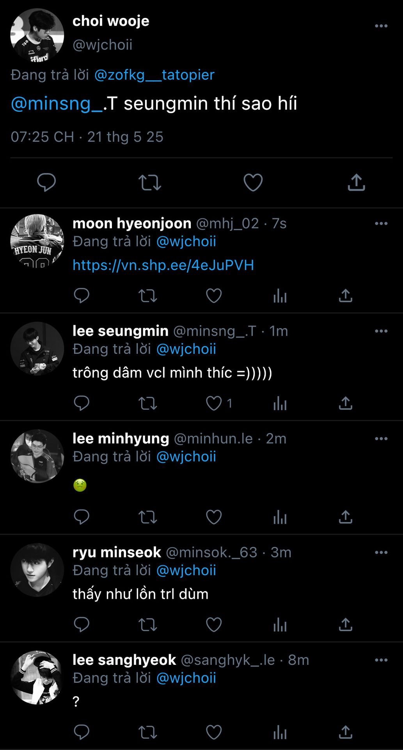Retweet lee sanghyeok's reply

click(x=148, y=732)
